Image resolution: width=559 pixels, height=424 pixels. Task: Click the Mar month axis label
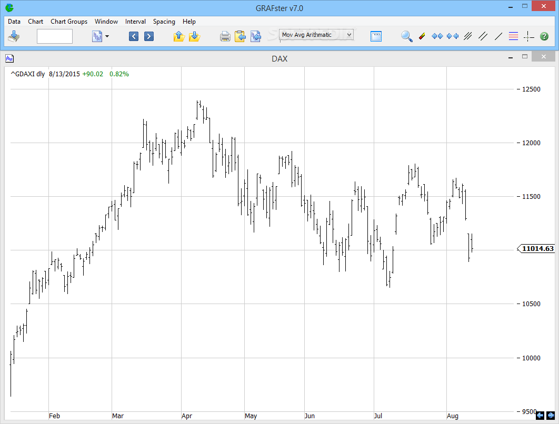coord(118,416)
